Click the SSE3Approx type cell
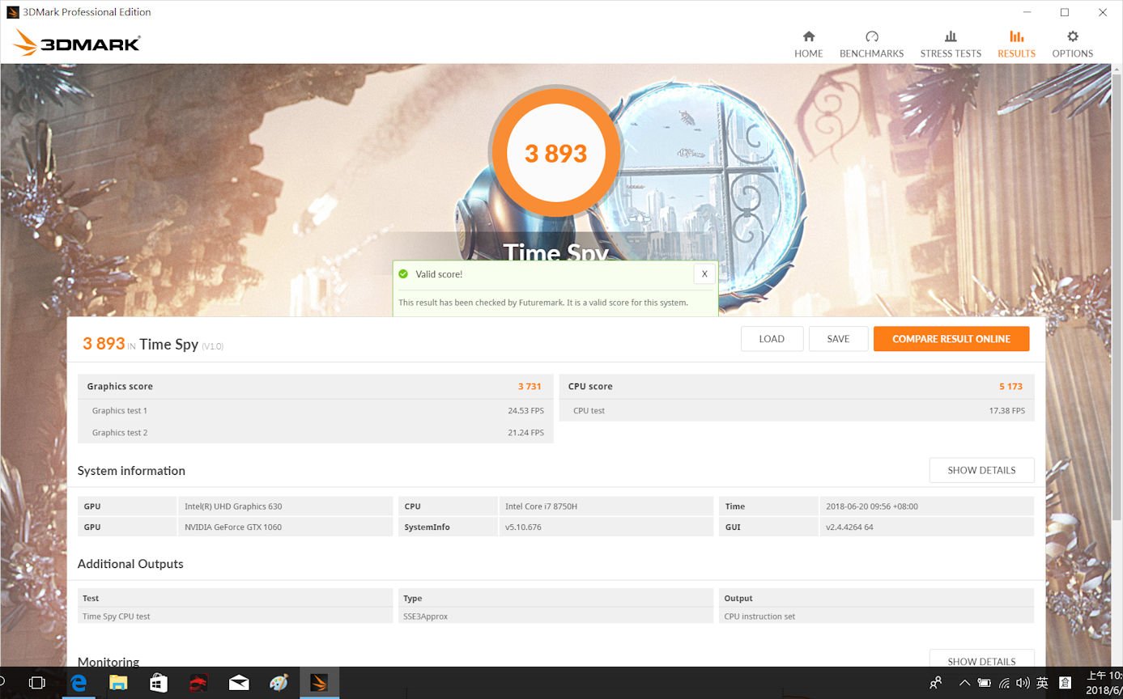The image size is (1123, 699). [x=555, y=616]
